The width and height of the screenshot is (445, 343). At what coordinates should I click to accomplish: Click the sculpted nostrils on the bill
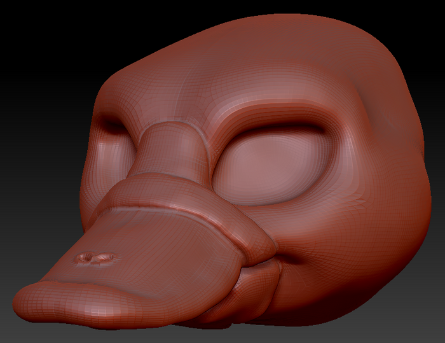(96, 258)
